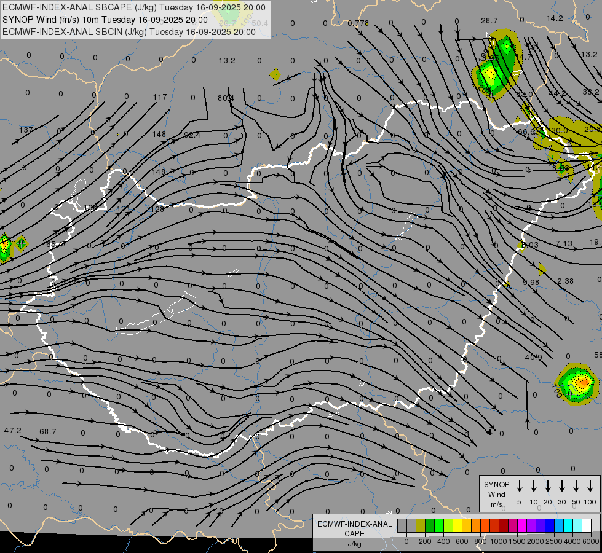
Task: Click the 7.13 CAPE value on the map
Action: (564, 244)
